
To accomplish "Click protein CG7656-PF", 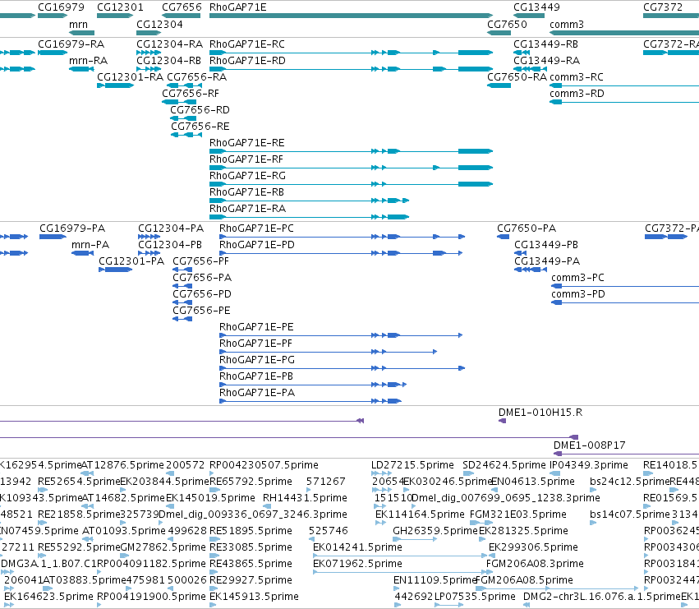I will coord(182,270).
